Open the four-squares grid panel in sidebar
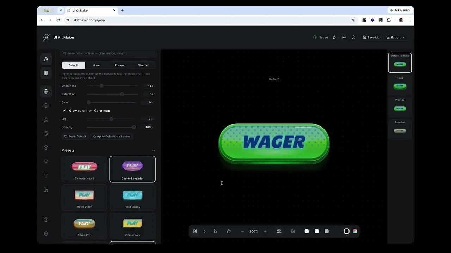This screenshot has width=451, height=253. coord(46,73)
